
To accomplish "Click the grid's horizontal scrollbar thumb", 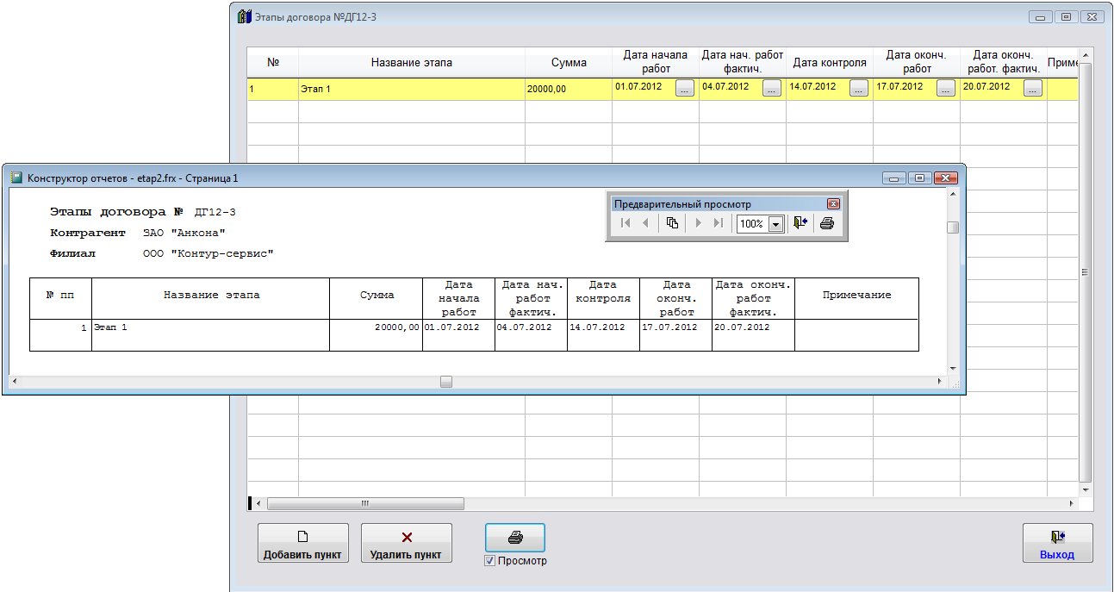I will [364, 503].
